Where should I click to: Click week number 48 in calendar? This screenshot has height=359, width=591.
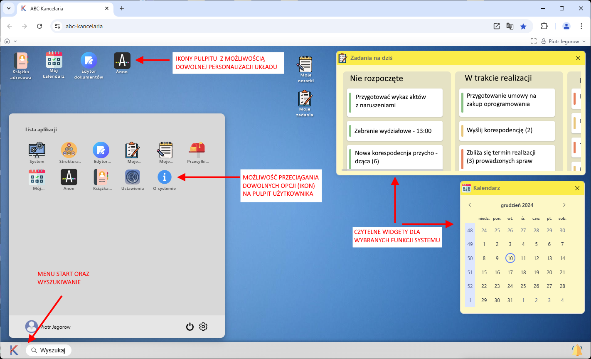(x=470, y=230)
